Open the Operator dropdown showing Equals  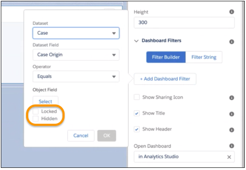coord(76,76)
